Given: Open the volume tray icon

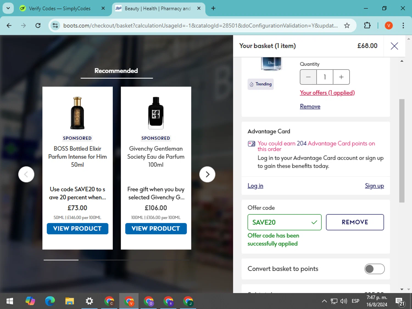Looking at the screenshot, I should tap(344, 301).
